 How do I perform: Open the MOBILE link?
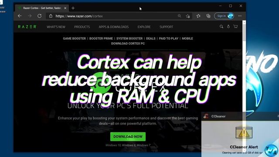(187, 38)
